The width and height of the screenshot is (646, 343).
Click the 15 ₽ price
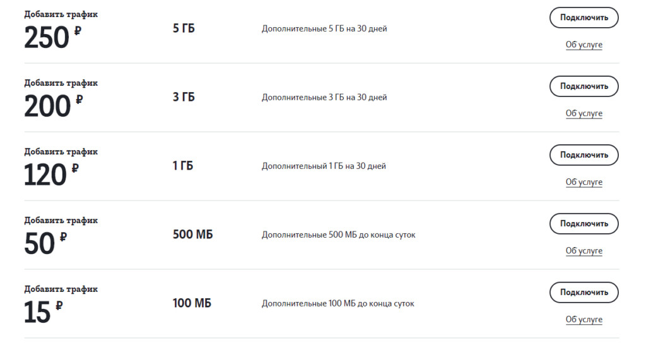37,313
